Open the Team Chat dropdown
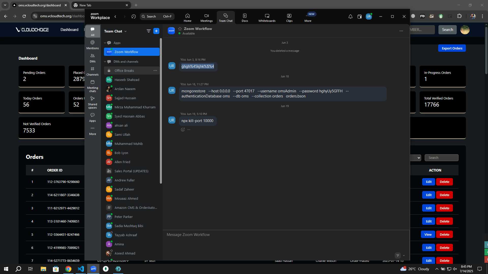 116,31
